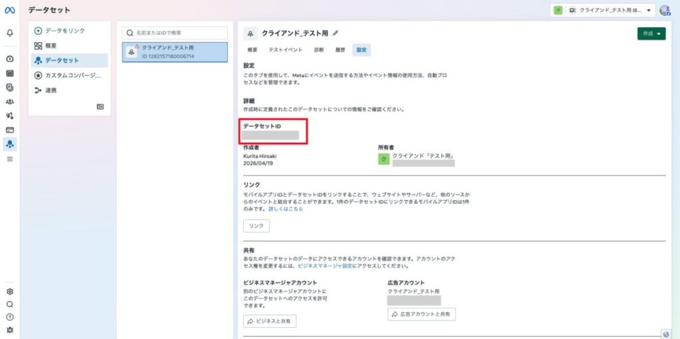
Task: Click the audience people icon in left rail
Action: point(10,102)
